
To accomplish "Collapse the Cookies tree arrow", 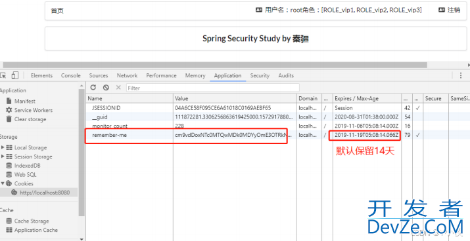I will click(x=3, y=183).
